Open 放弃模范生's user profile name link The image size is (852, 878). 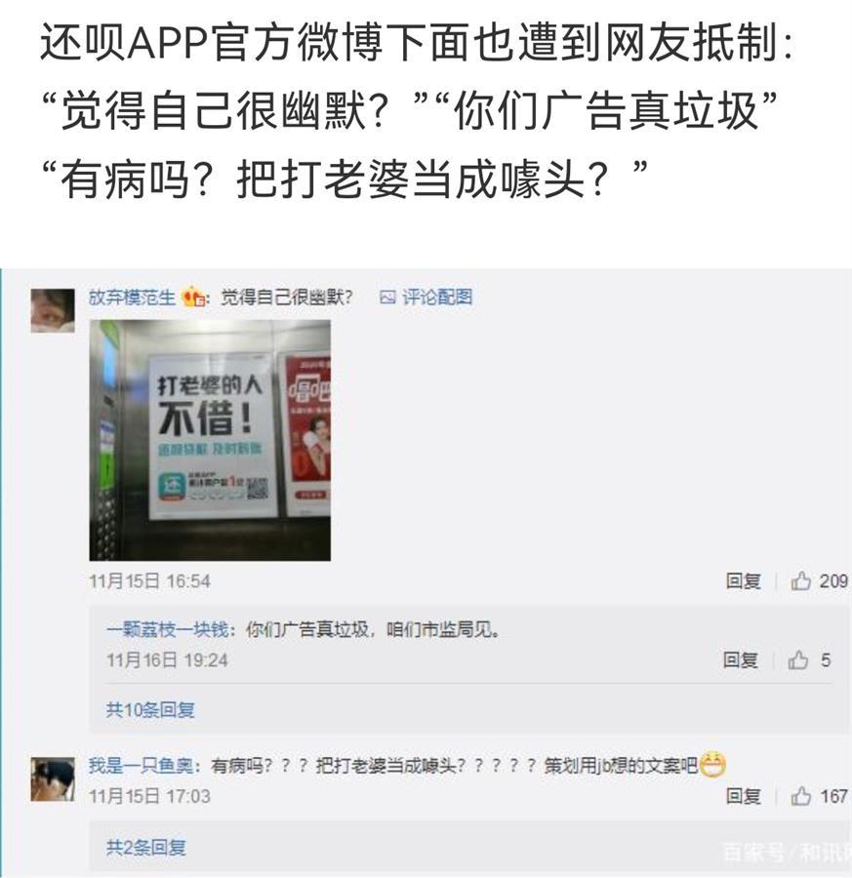click(132, 298)
